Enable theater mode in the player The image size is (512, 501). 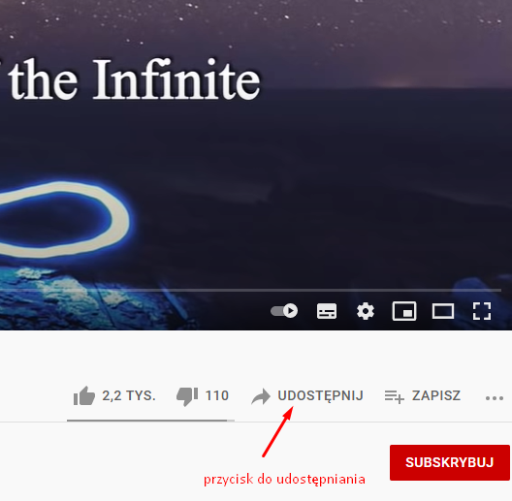click(x=443, y=311)
